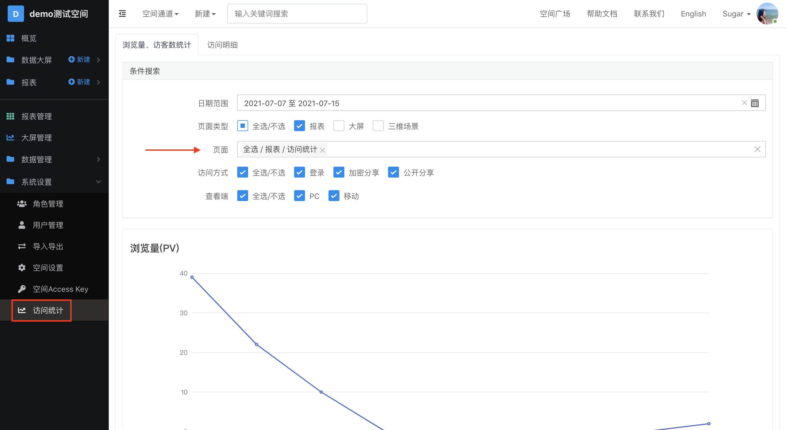The height and width of the screenshot is (430, 786).
Task: Click the demo测试空间 D logo icon
Action: point(16,14)
